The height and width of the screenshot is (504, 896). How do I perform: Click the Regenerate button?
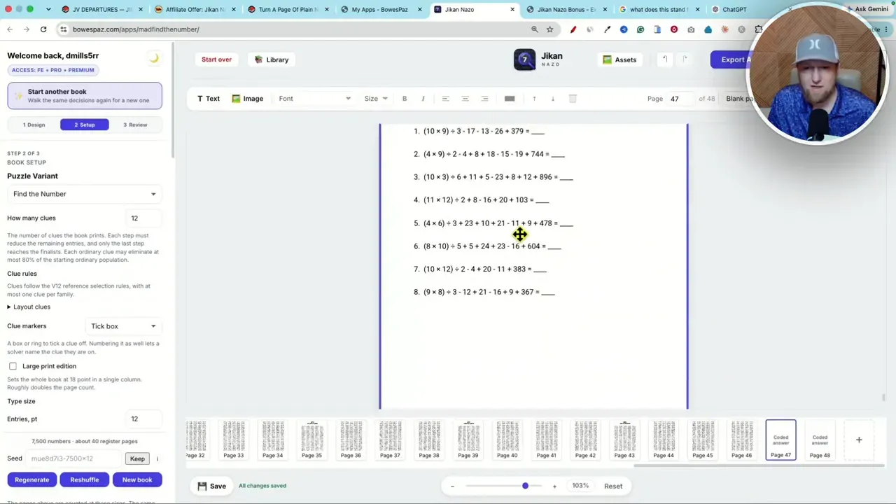pos(31,479)
